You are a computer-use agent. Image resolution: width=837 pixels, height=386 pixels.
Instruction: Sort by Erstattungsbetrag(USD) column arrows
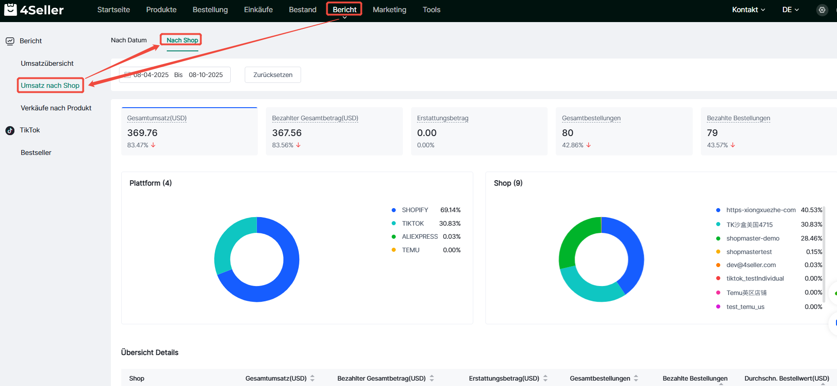tap(545, 378)
